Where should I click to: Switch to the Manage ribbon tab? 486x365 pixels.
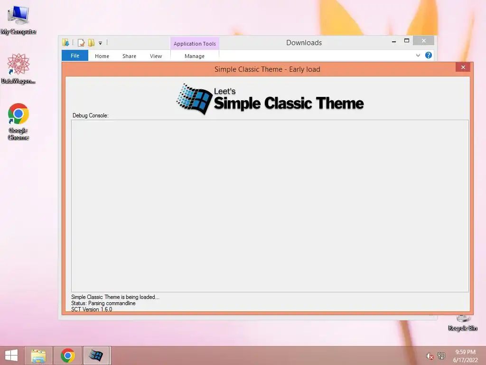(x=195, y=56)
